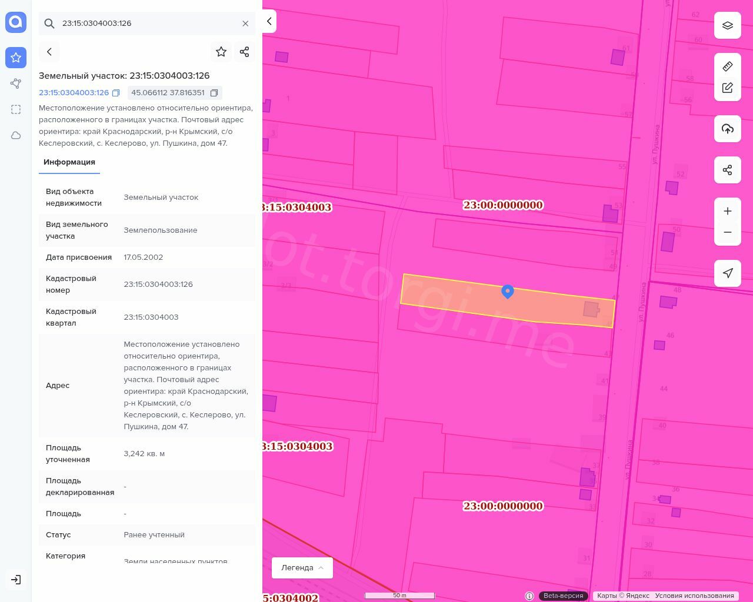Image resolution: width=753 pixels, height=602 pixels.
Task: Click the cloud upload icon
Action: (728, 129)
